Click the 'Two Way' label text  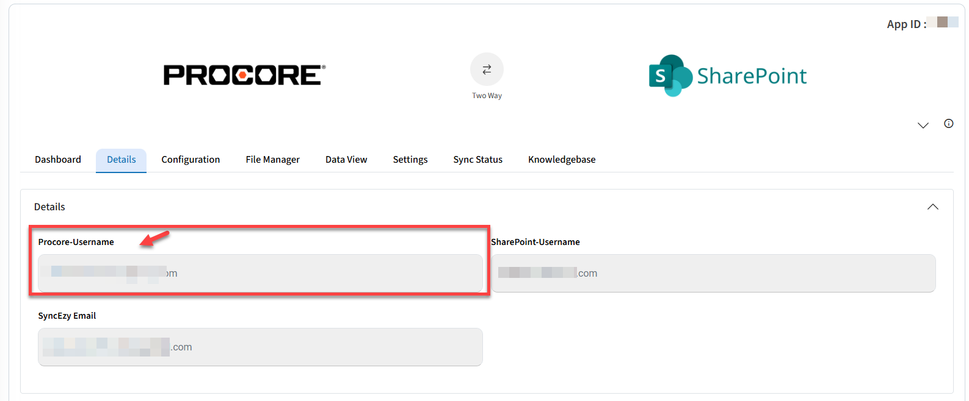487,96
